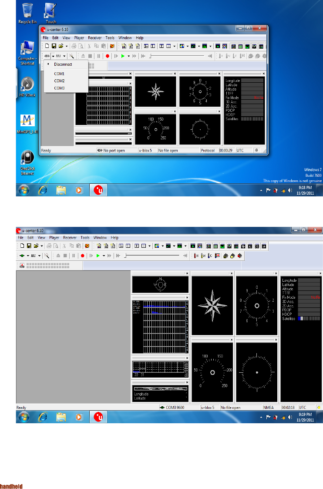Open the Receiver menu in the small u-center window
This screenshot has width=323, height=489.
coord(94,38)
